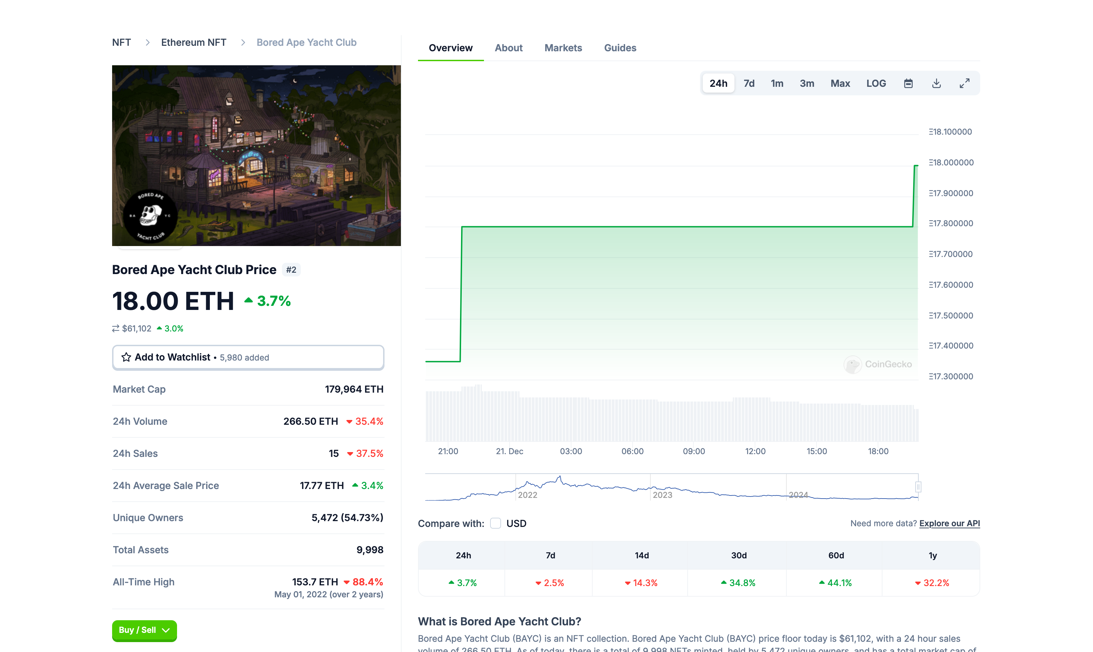Click the 2022 marker in the navigator chart
Viewport: 1093px width, 652px height.
click(527, 495)
